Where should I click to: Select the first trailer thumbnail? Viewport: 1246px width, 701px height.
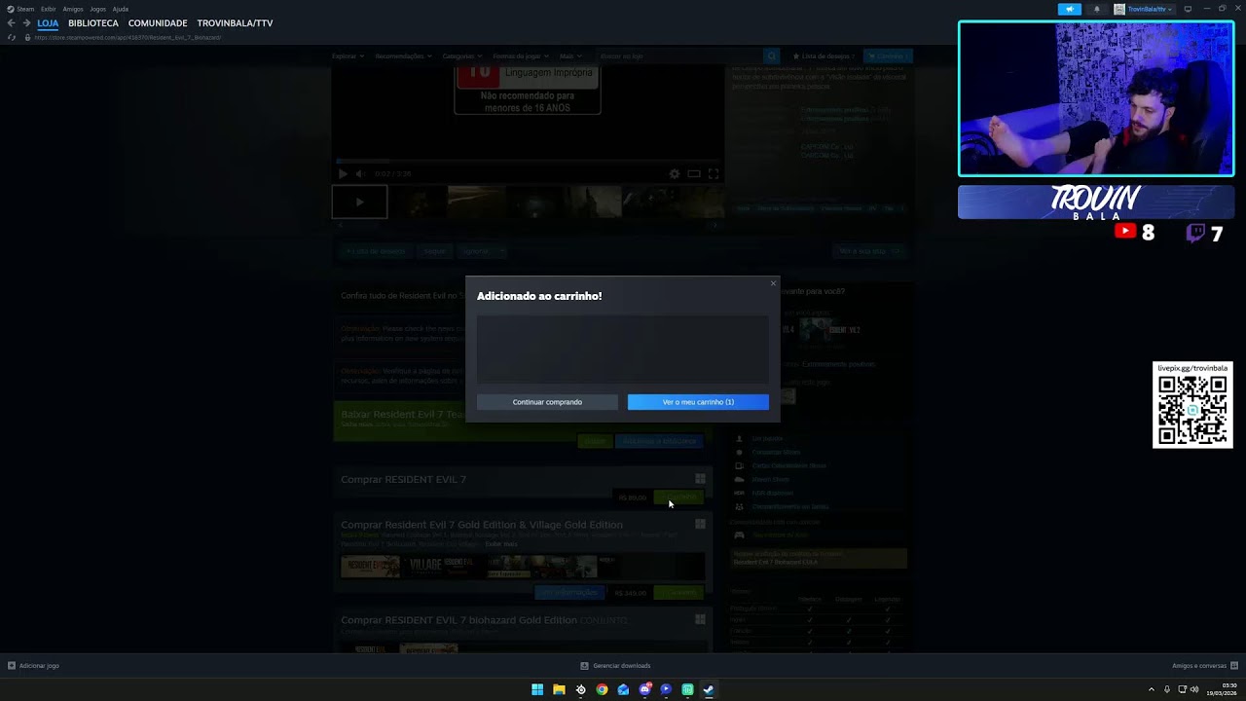coord(359,202)
